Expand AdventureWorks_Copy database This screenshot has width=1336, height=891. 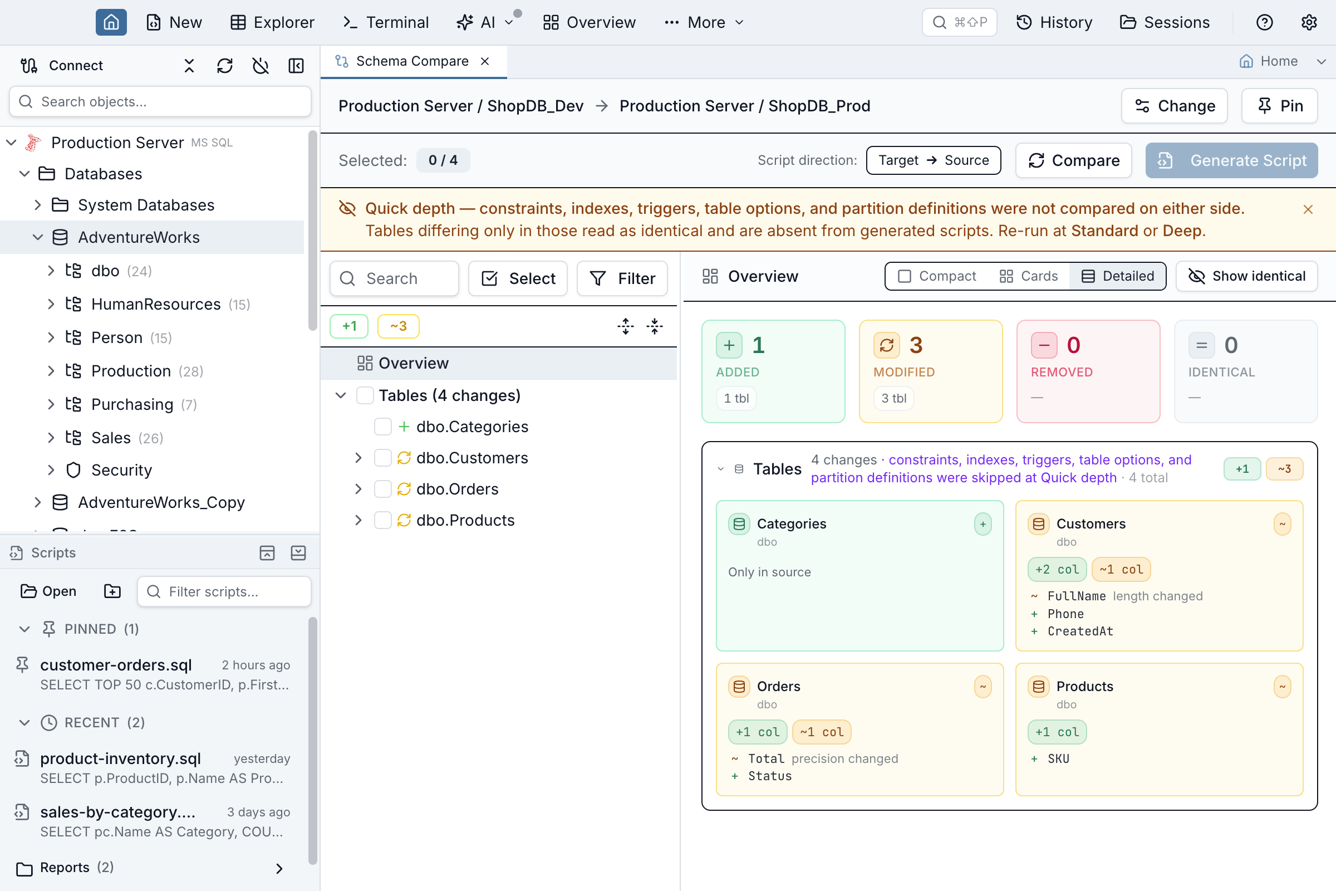pos(37,502)
